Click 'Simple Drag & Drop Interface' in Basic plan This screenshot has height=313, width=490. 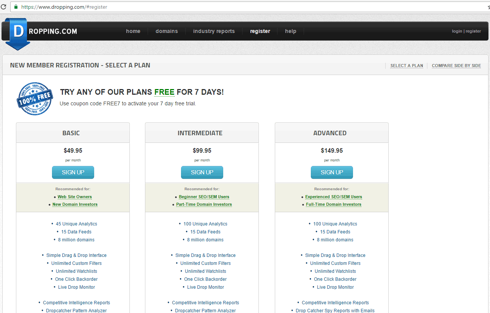click(76, 255)
